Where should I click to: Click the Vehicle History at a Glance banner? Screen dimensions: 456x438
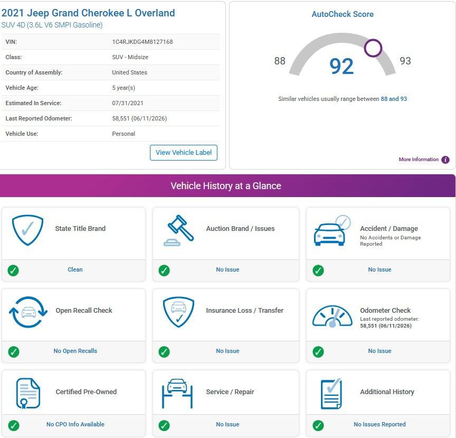(227, 186)
